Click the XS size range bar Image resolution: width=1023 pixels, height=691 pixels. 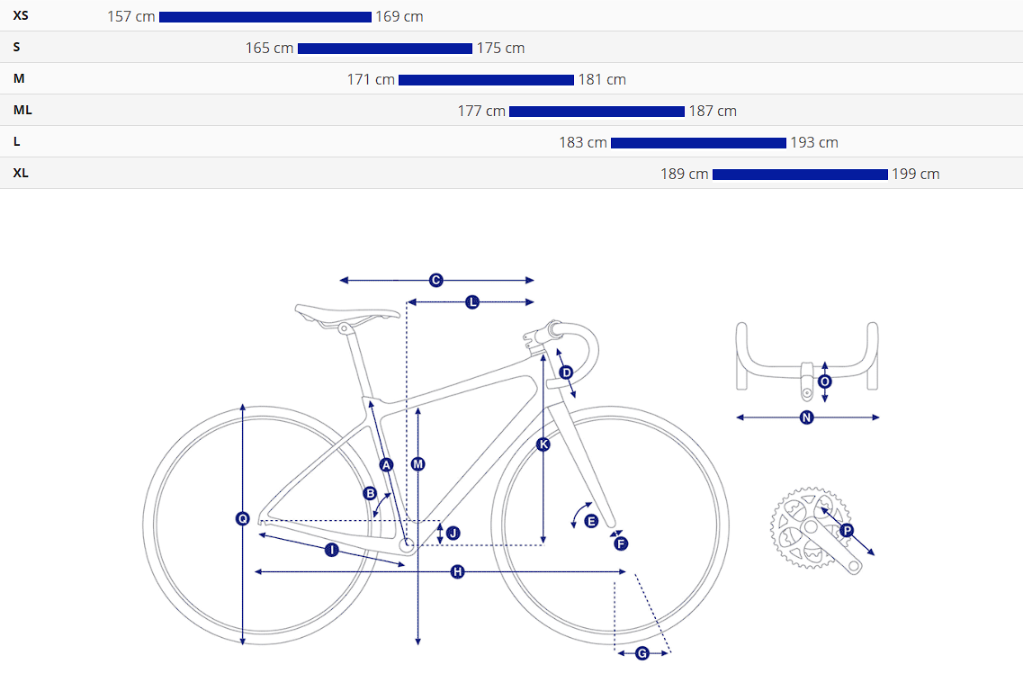point(265,17)
